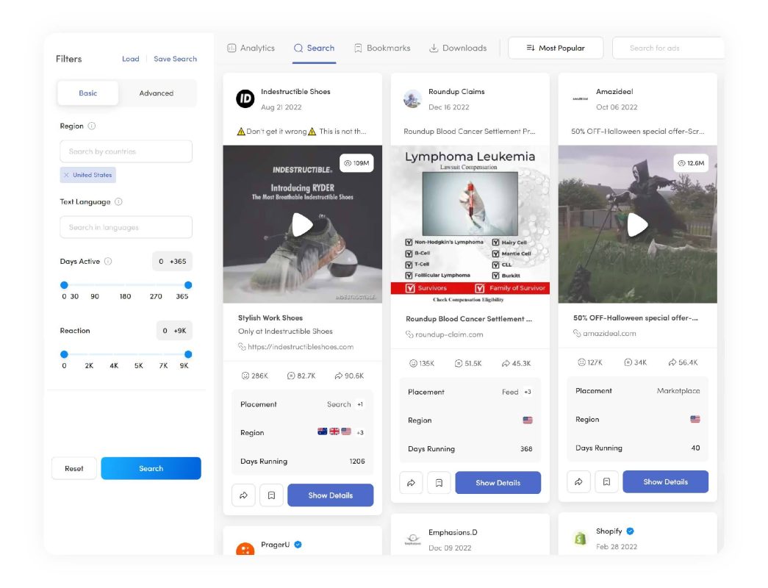Click the share icon on Indestructible Shoes ad

[x=243, y=495]
